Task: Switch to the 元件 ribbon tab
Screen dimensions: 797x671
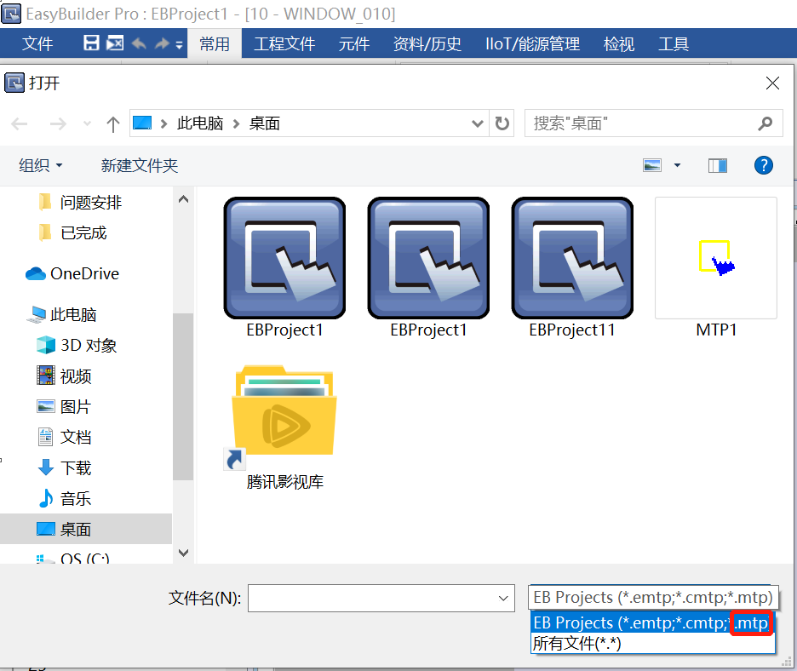Action: [353, 44]
